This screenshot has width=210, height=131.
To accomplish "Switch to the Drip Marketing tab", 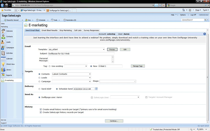I will point(66,30).
